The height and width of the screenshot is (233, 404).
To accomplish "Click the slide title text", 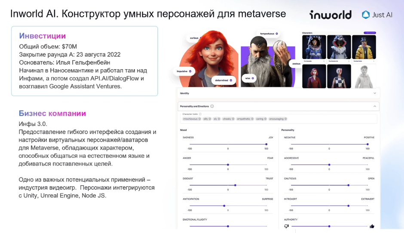I will (x=148, y=14).
